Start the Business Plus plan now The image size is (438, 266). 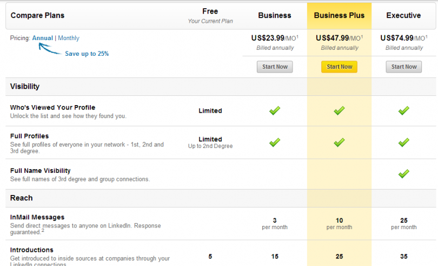339,67
